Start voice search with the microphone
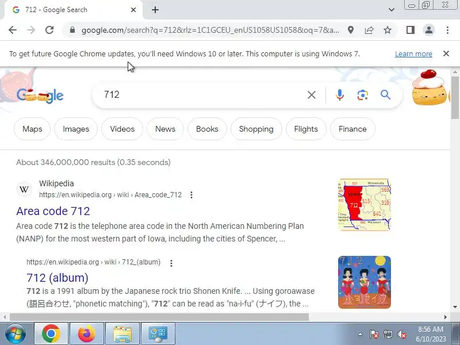 [x=339, y=95]
